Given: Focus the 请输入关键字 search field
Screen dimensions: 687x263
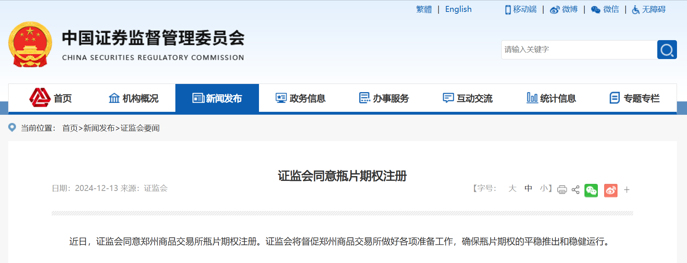Looking at the screenshot, I should (x=579, y=50).
